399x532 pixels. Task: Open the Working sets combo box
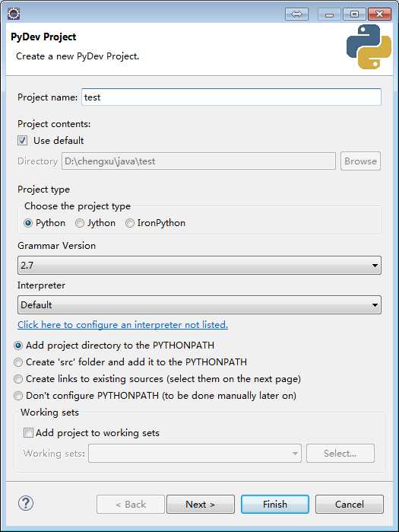coord(195,454)
